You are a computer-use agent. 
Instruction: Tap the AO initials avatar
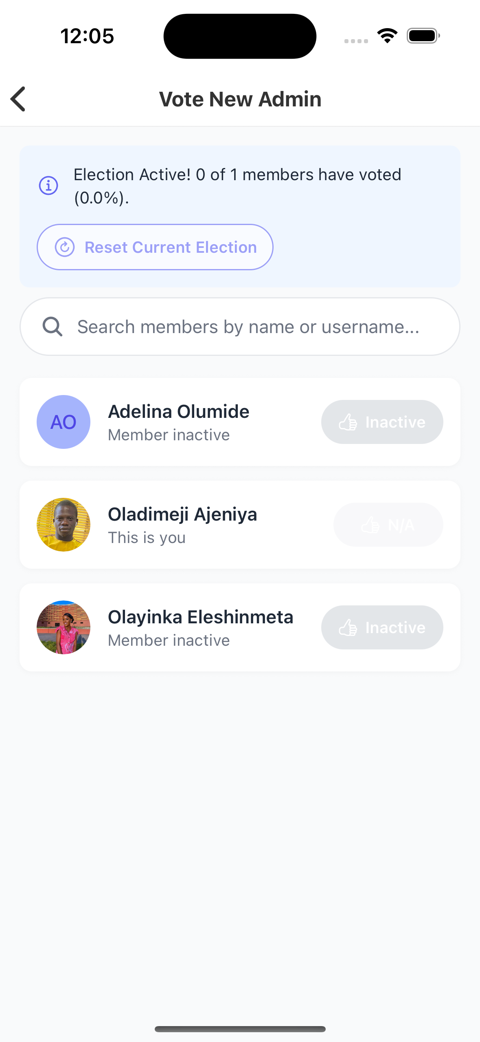[64, 422]
